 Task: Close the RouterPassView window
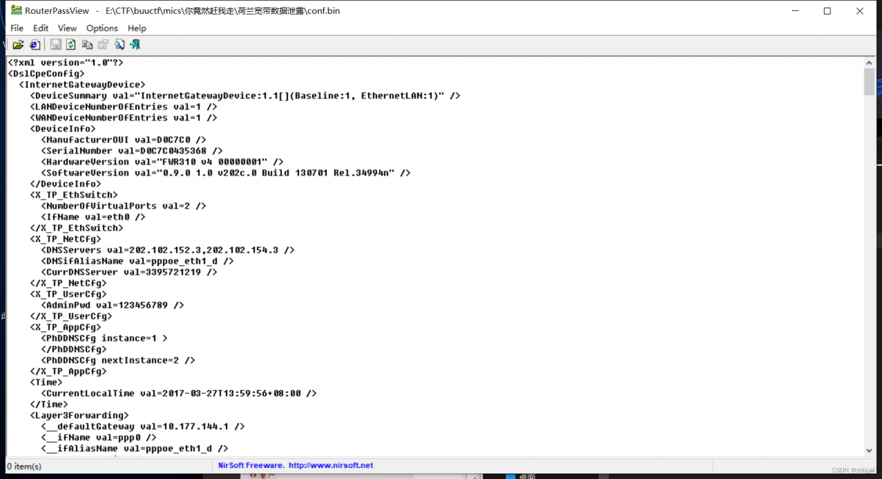click(x=860, y=10)
